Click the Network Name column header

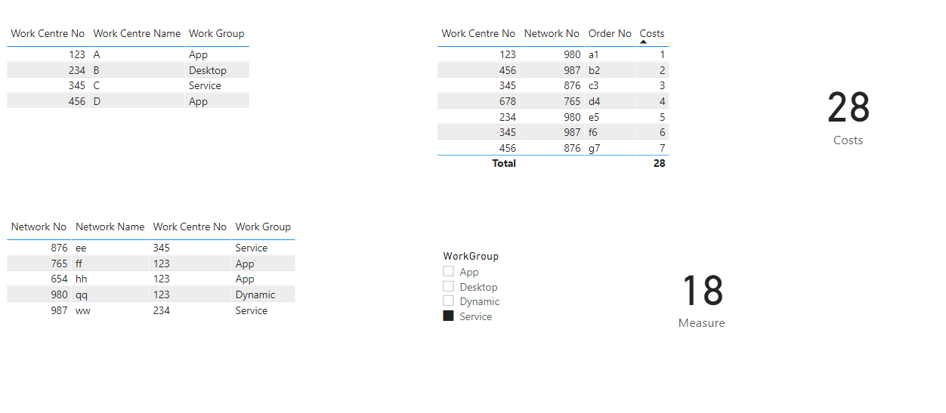[110, 227]
